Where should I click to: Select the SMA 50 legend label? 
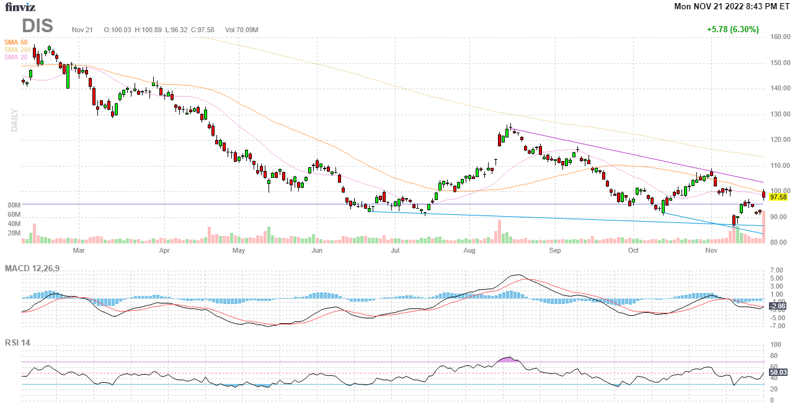(16, 42)
